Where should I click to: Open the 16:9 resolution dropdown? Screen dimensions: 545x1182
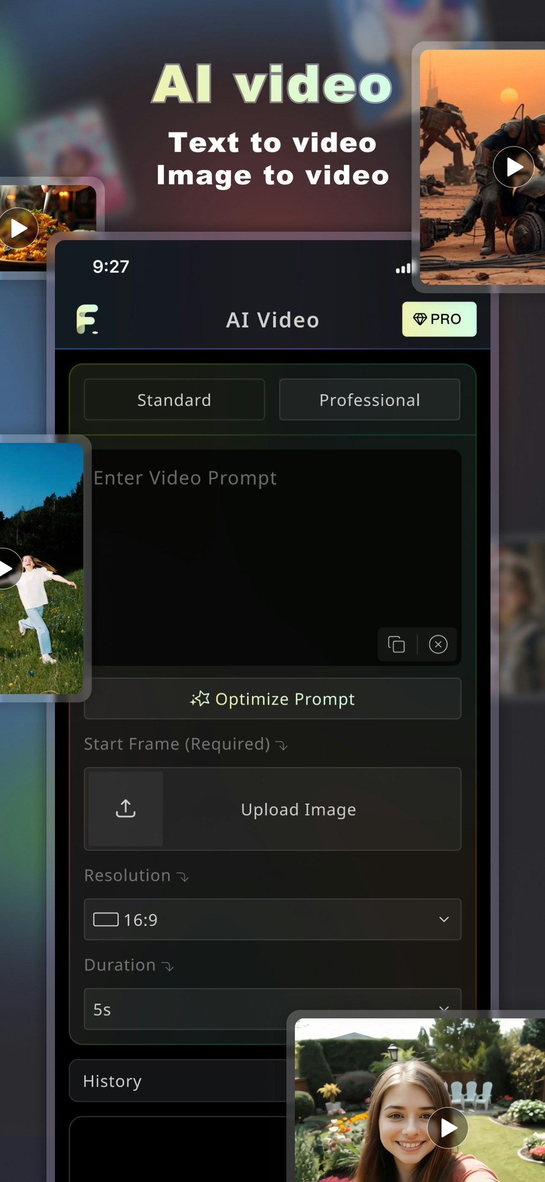click(272, 919)
